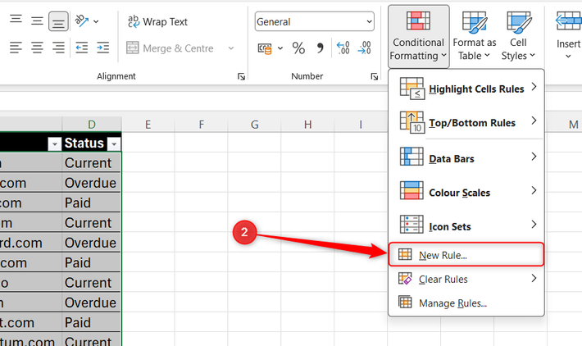Toggle Wrap Text
Image resolution: width=582 pixels, height=346 pixels.
[157, 21]
